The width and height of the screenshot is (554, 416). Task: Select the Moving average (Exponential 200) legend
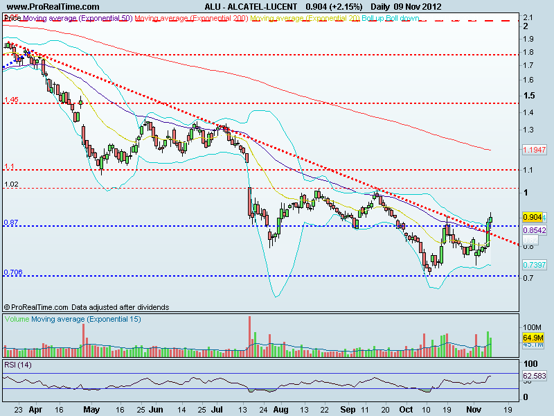191,18
